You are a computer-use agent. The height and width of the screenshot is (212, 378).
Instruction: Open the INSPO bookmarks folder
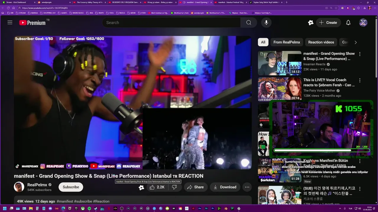[x=100, y=13]
